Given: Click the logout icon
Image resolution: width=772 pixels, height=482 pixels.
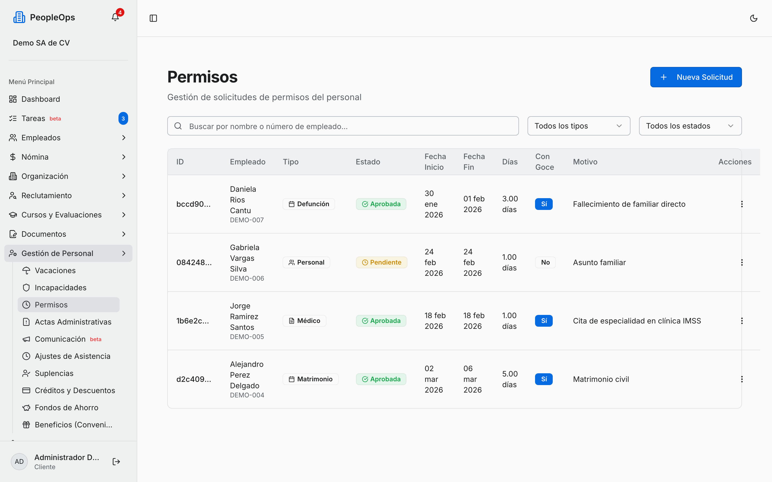Looking at the screenshot, I should [x=116, y=462].
